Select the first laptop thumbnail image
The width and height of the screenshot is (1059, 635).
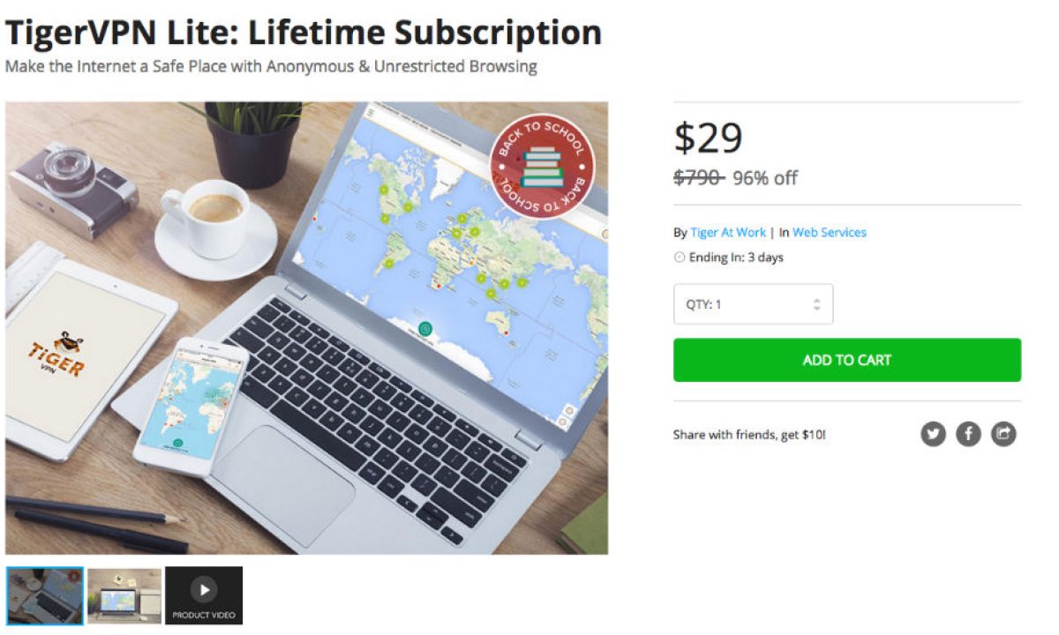click(45, 595)
